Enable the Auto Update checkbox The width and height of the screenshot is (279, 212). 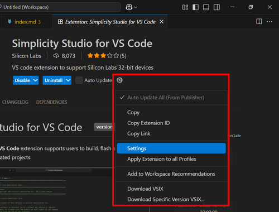(x=79, y=80)
